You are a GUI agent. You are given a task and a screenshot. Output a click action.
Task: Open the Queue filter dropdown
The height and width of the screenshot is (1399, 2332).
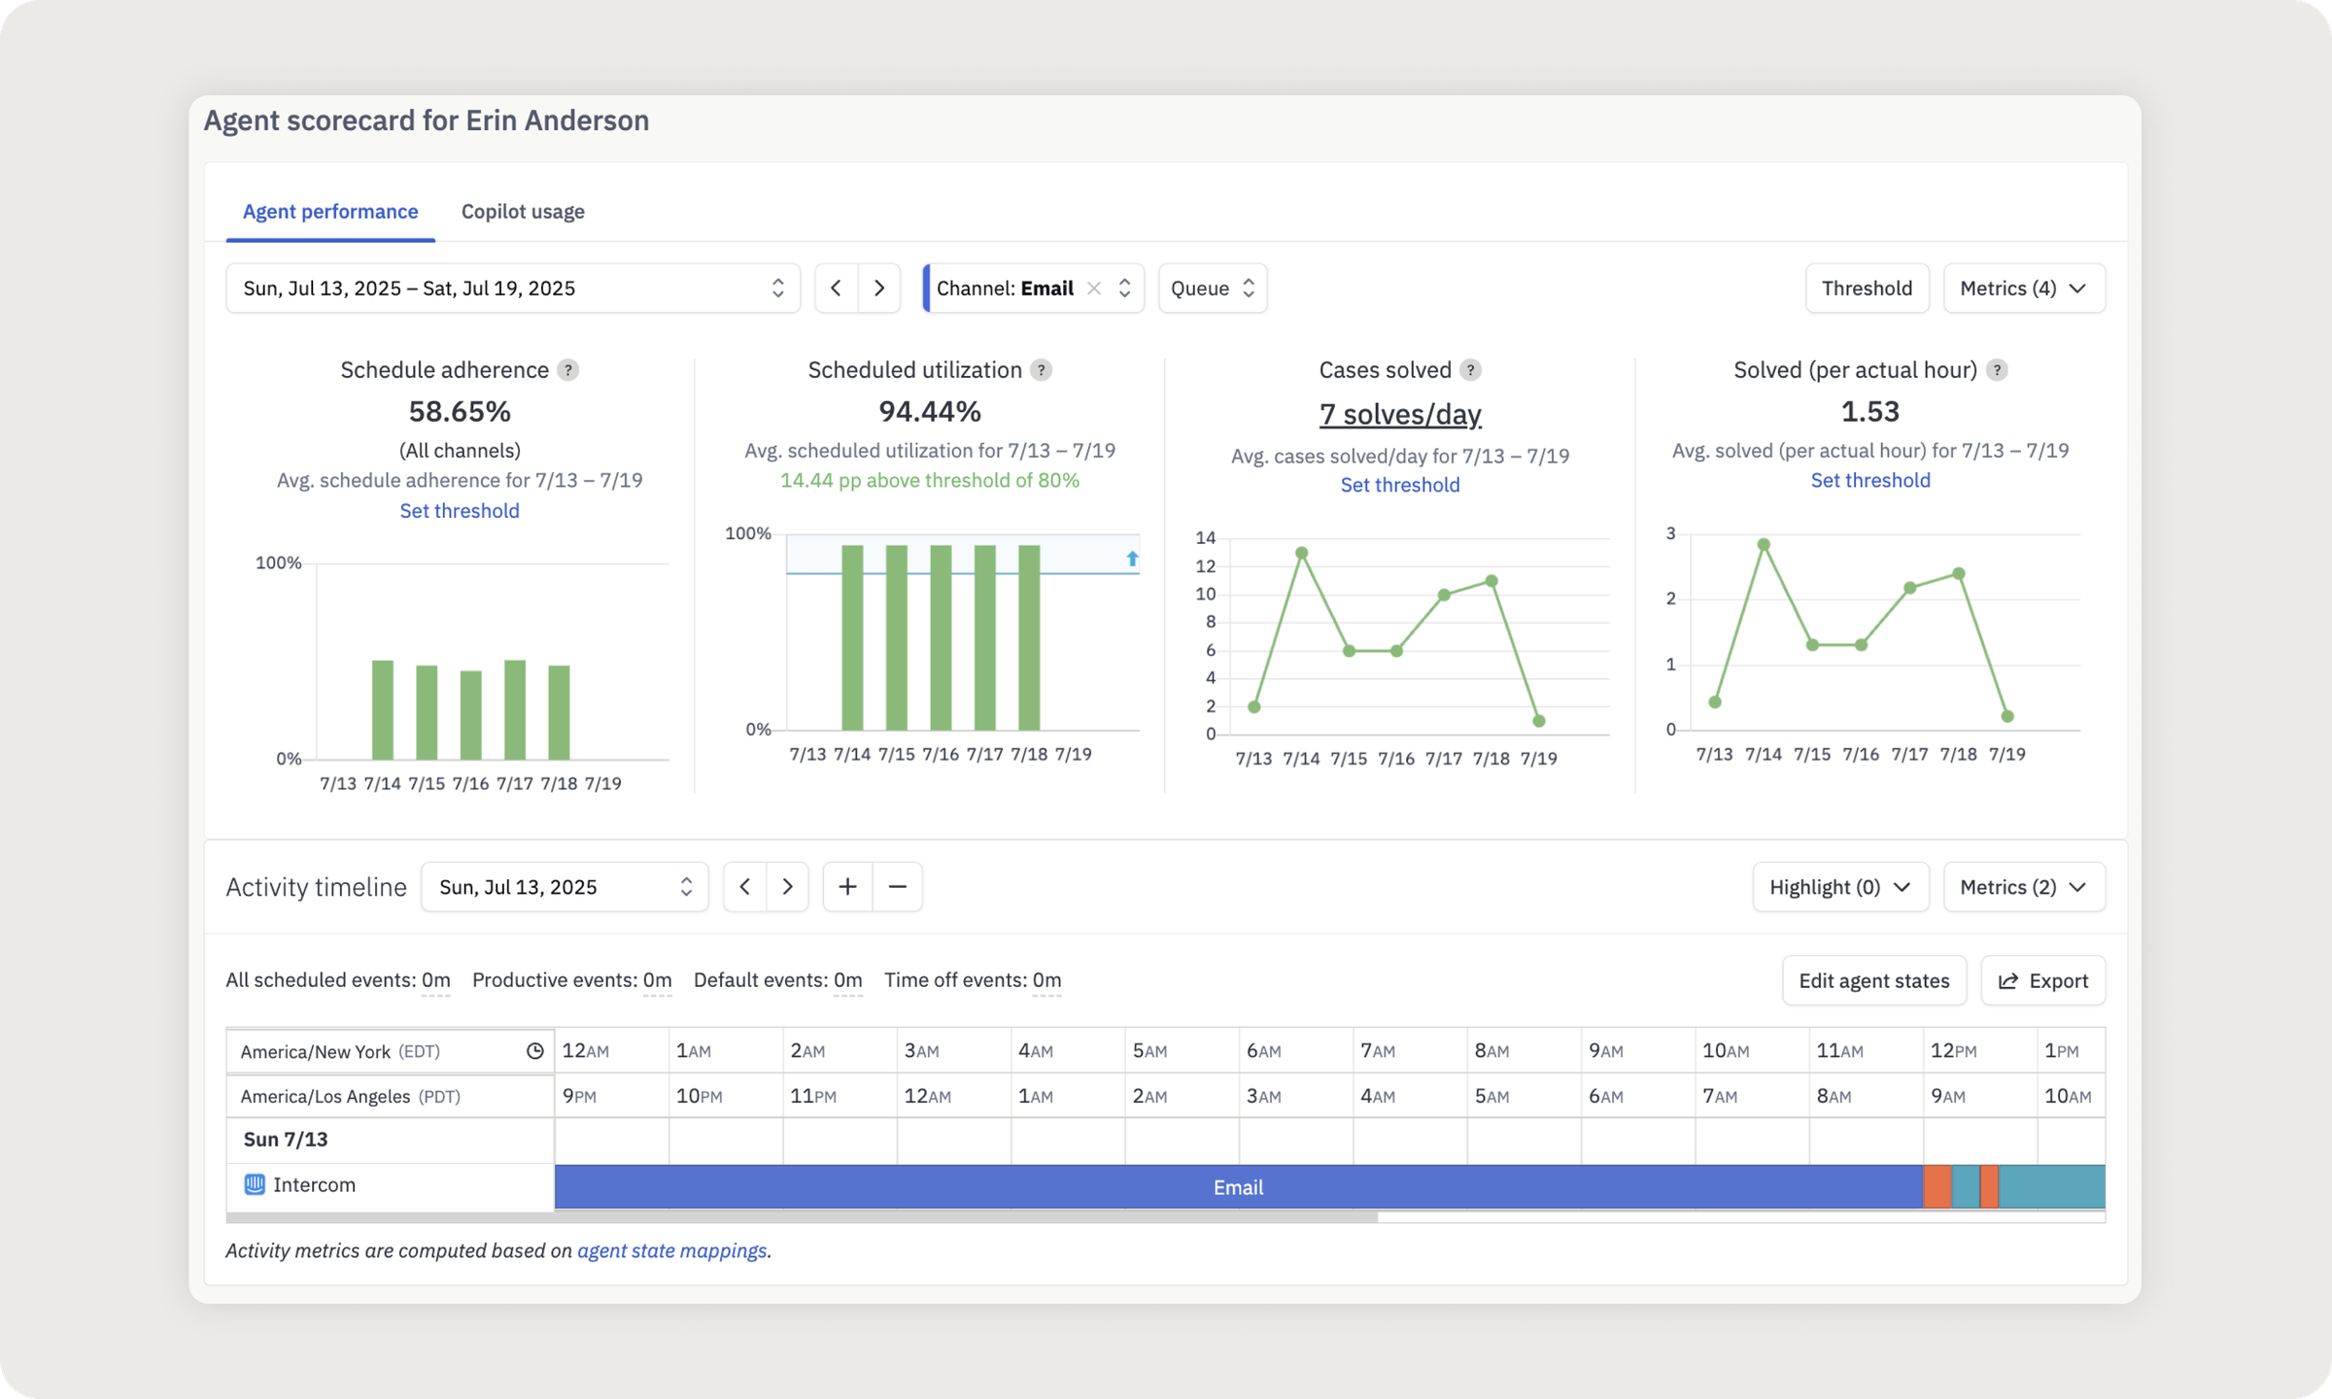pos(1212,289)
